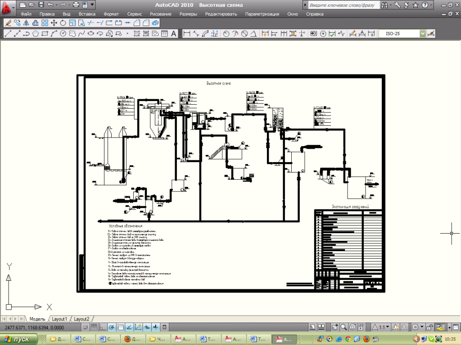Open the ISO-25 dimension style dropdown

point(423,34)
